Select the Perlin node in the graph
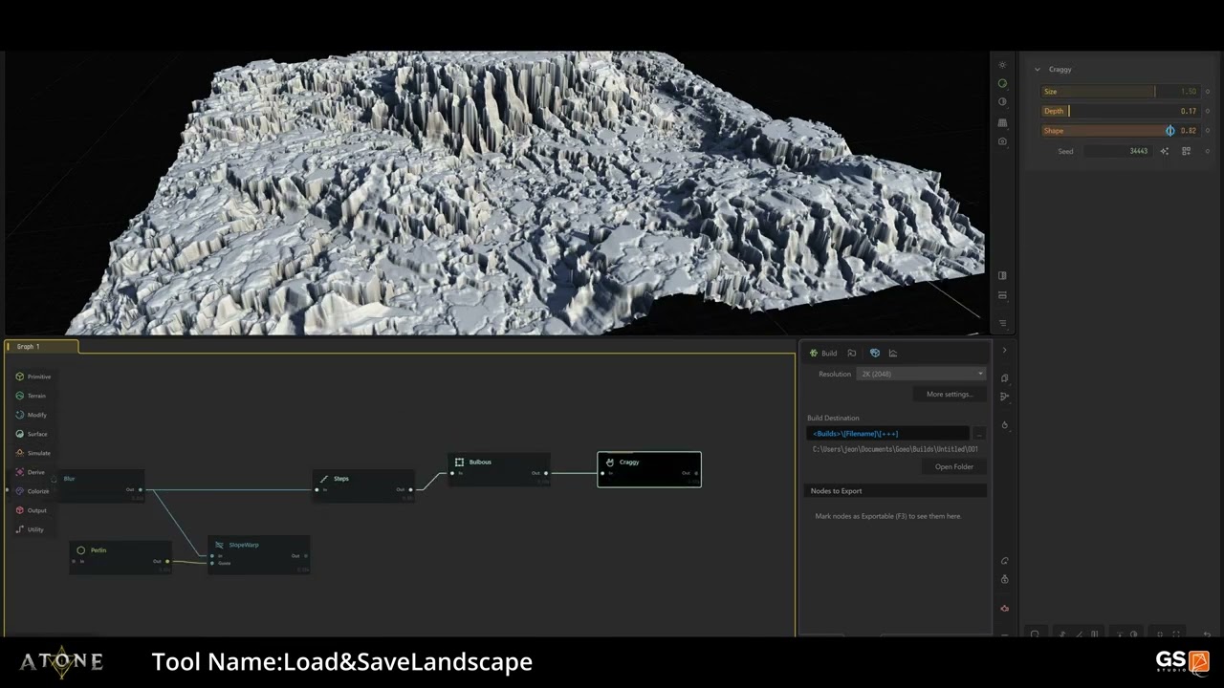1224x688 pixels. [x=120, y=557]
